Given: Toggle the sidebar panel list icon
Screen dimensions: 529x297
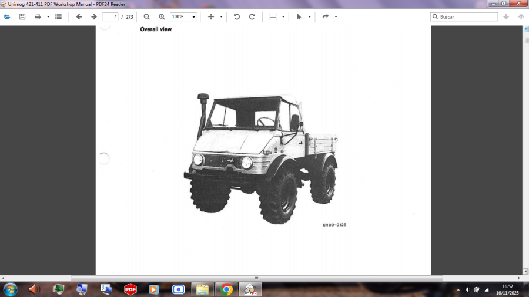Looking at the screenshot, I should (58, 16).
